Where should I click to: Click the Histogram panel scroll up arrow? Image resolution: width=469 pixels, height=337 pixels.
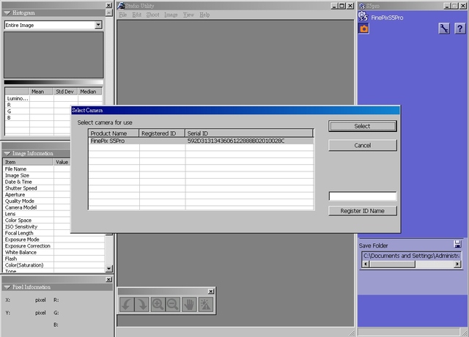[109, 13]
